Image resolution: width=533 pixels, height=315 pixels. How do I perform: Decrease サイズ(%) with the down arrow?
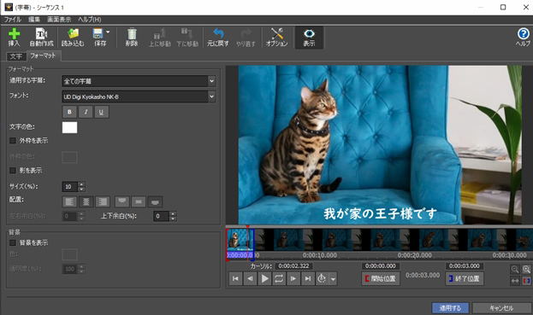tap(81, 189)
